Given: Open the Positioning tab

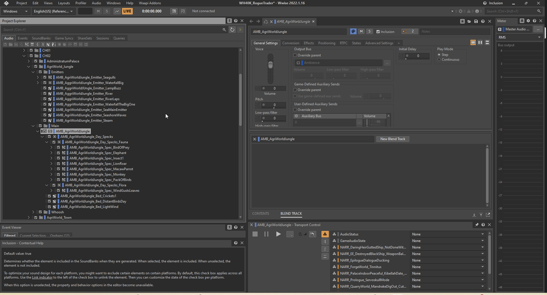Looking at the screenshot, I should (327, 43).
